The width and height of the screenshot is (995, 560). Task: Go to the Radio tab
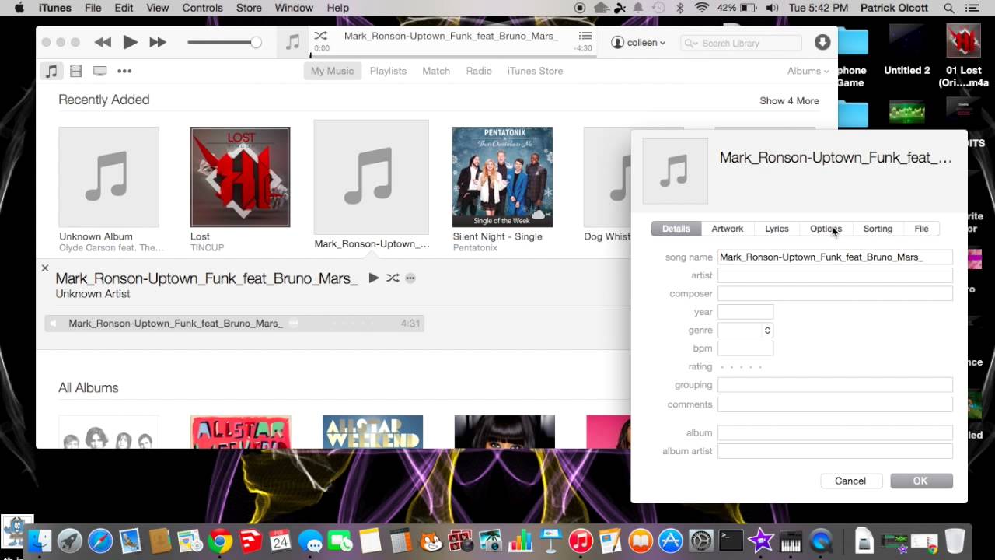(x=479, y=71)
